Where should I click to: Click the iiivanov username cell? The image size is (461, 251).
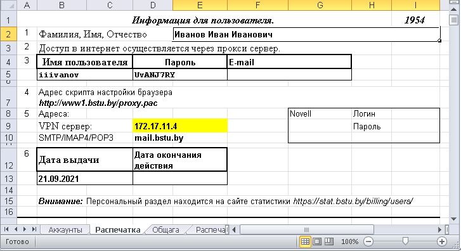pyautogui.click(x=85, y=75)
